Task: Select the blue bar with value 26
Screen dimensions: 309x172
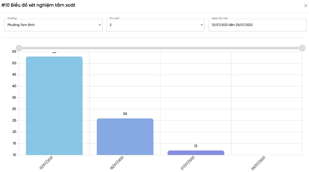Action: coord(125,137)
